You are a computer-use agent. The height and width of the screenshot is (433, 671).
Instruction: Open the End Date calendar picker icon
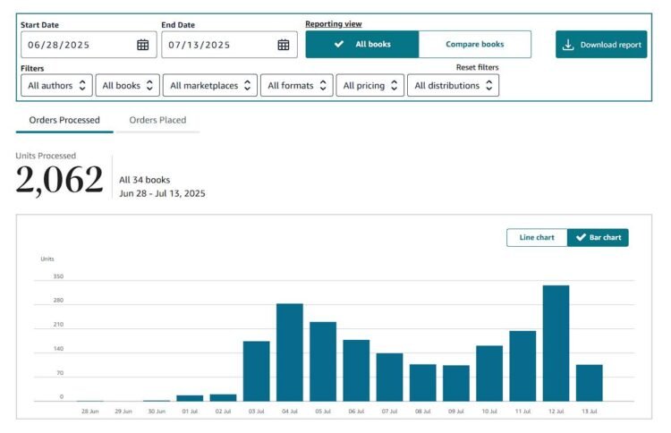click(x=284, y=45)
